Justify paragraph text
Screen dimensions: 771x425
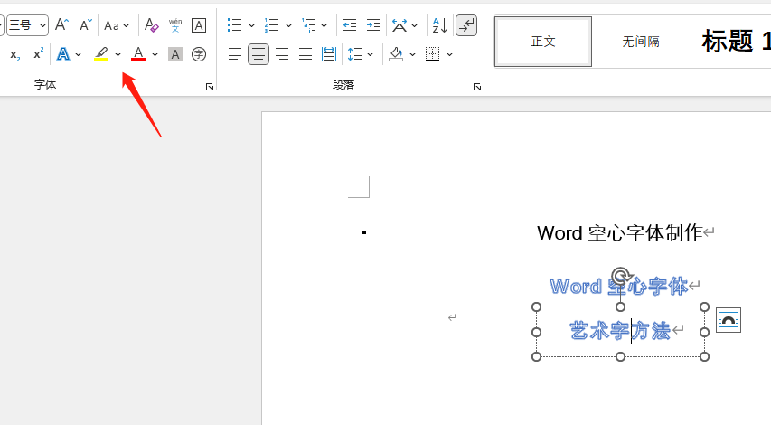306,54
